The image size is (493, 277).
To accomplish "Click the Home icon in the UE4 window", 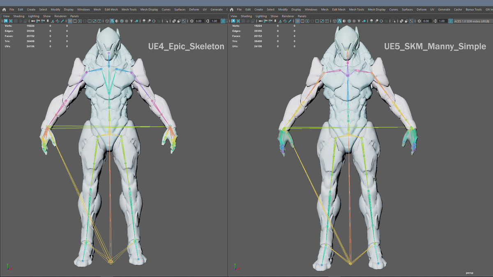I will click(4, 9).
